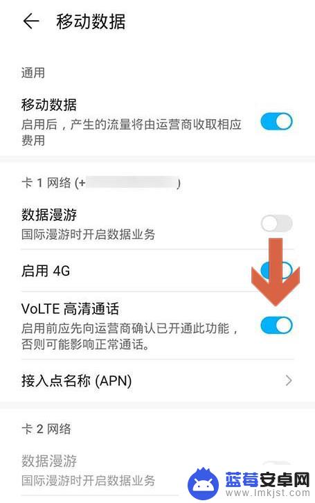The image size is (315, 503).
Task: Tap the 卡 2 网络 section header
Action: 46,429
